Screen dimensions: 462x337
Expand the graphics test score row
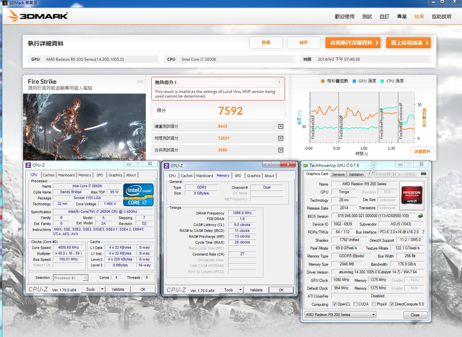pyautogui.click(x=281, y=126)
